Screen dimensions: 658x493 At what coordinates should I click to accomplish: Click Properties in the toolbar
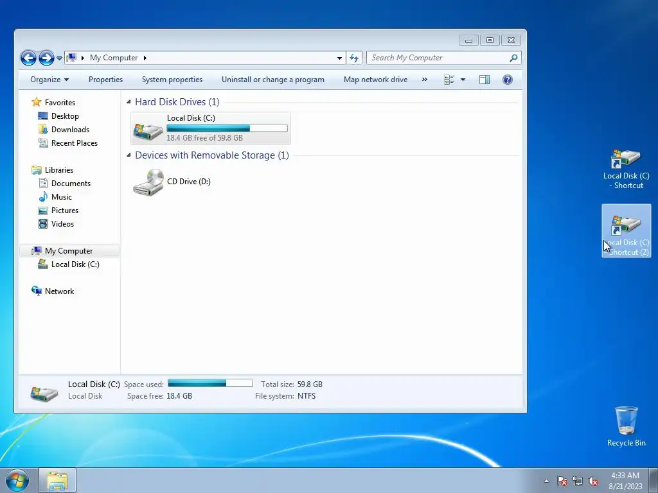tap(106, 80)
